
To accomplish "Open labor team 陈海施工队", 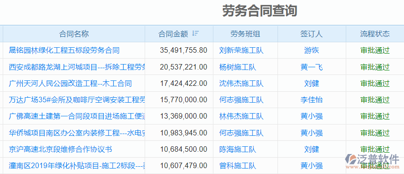I will tap(238, 149).
